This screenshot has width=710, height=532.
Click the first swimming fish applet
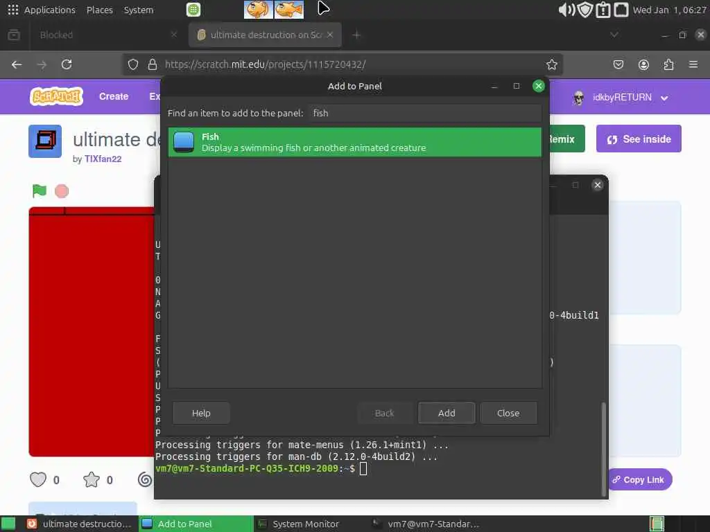tap(258, 10)
